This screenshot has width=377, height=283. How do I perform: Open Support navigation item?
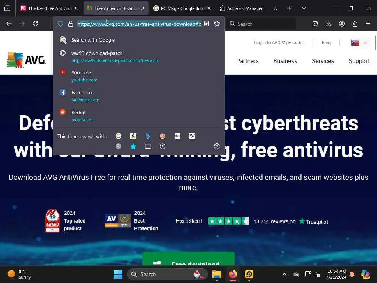359,61
